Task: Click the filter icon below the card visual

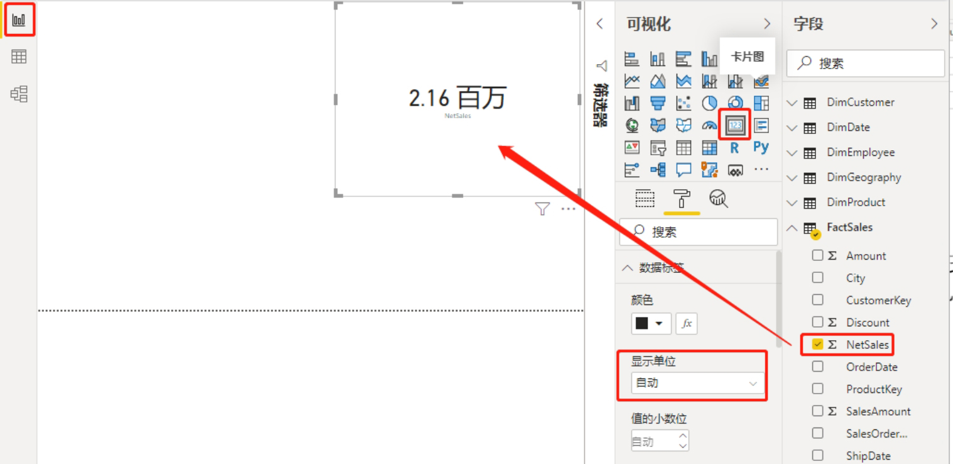Action: coord(542,209)
